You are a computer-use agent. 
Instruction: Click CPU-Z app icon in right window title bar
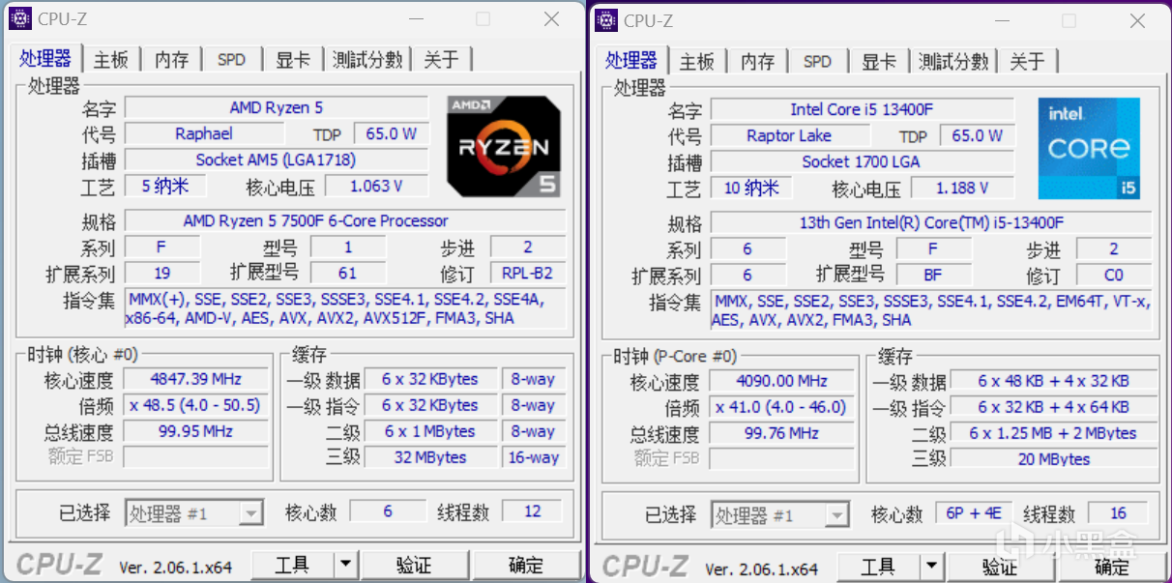606,20
